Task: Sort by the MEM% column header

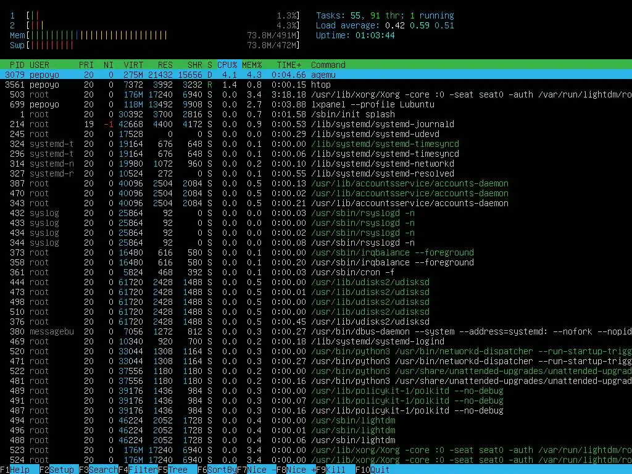Action: pos(252,65)
